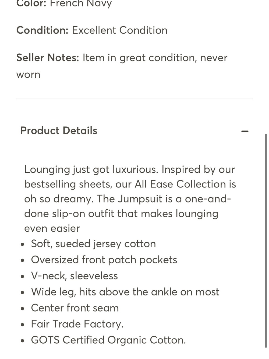
Task: Click the 'Fair Trade Factory.' bullet
Action: click(77, 324)
